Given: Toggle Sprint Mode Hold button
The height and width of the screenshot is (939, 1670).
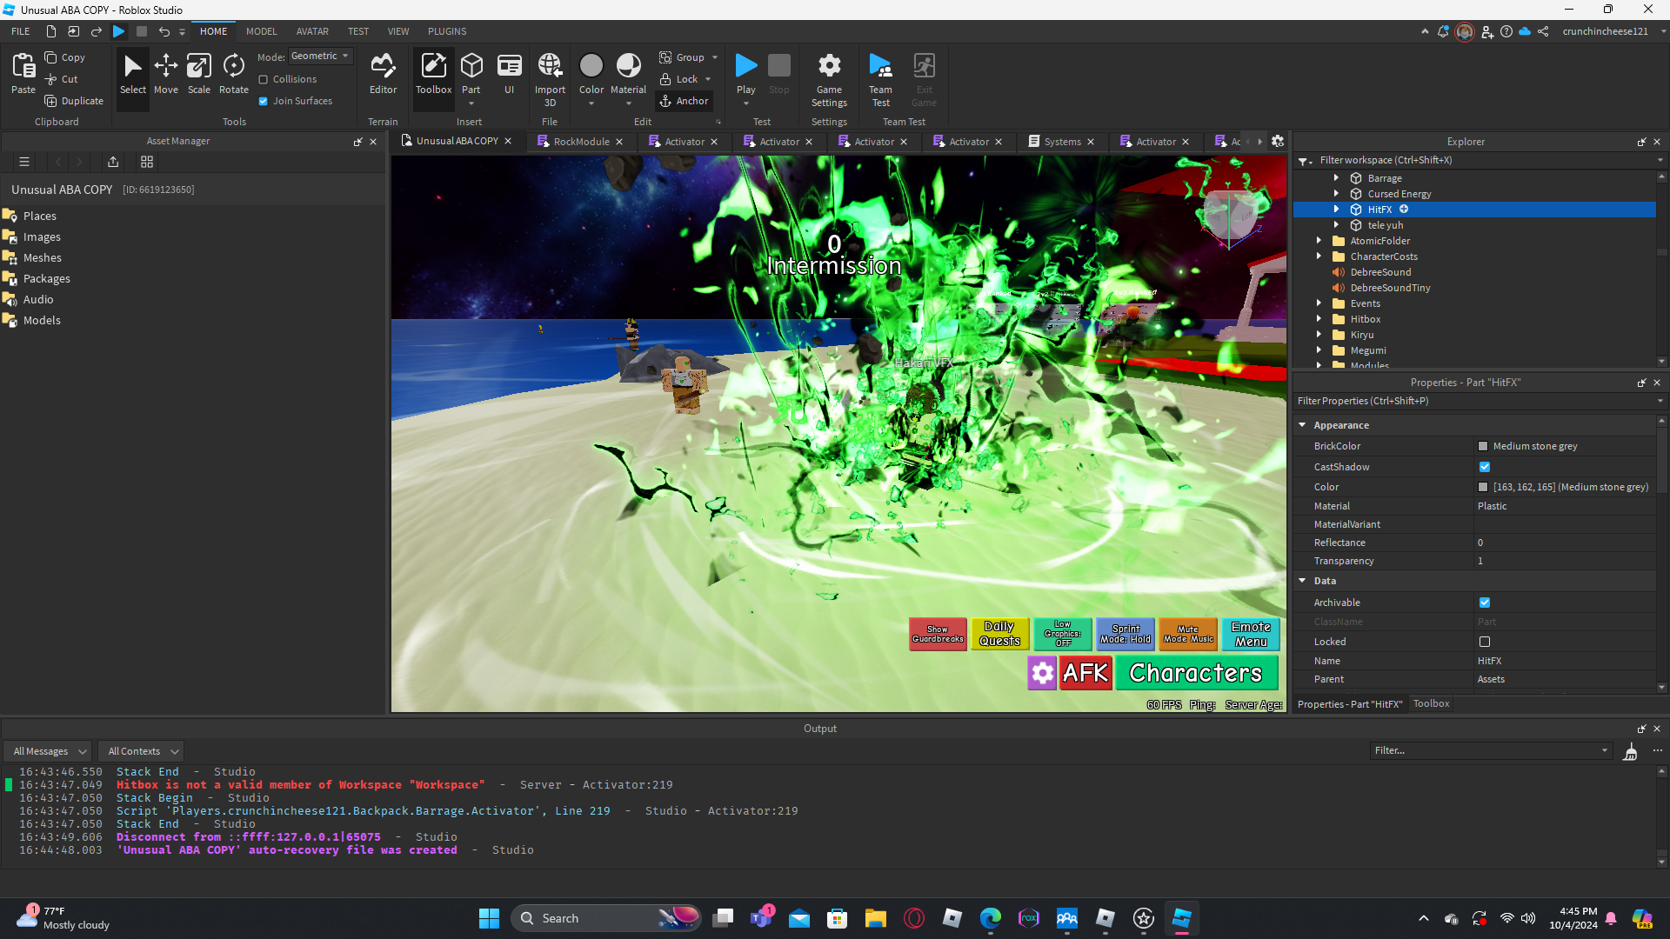Looking at the screenshot, I should (1126, 634).
